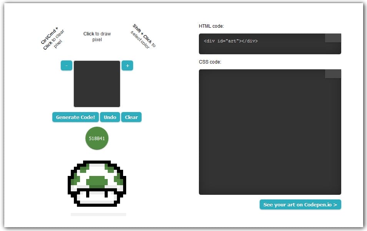Open the 518B41 color picker circle

[x=97, y=138]
